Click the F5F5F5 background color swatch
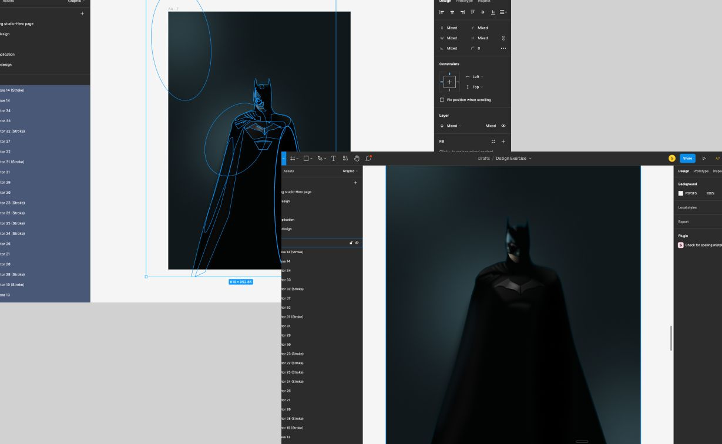 680,193
